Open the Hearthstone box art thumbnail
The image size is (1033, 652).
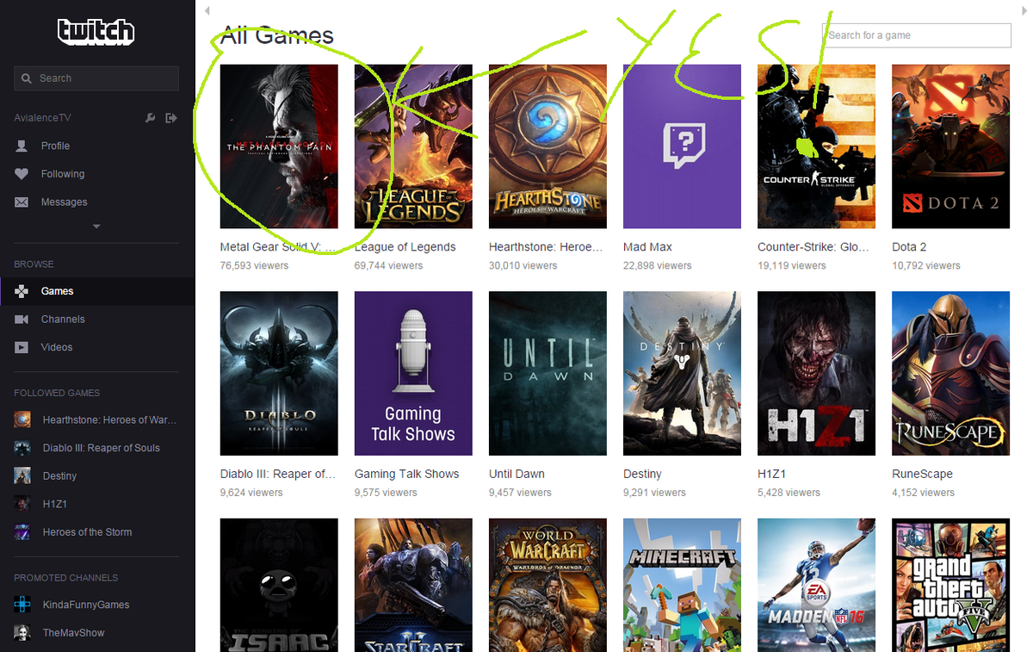click(547, 146)
